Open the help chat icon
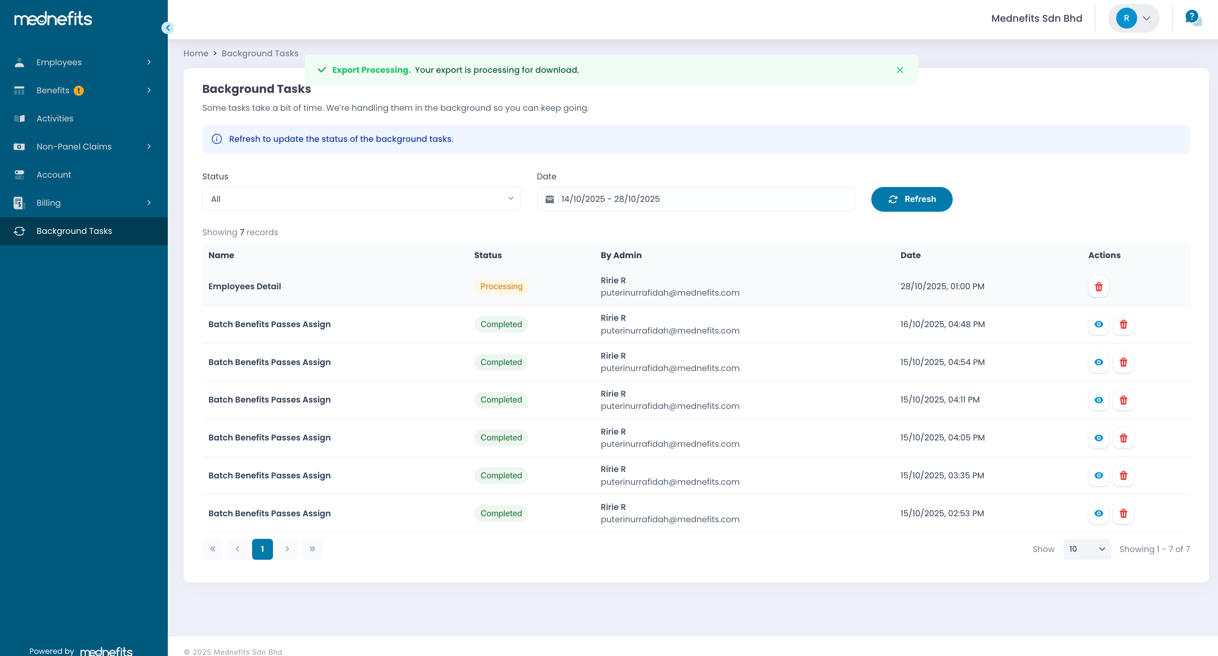Viewport: 1218px width, 656px height. 1192,18
